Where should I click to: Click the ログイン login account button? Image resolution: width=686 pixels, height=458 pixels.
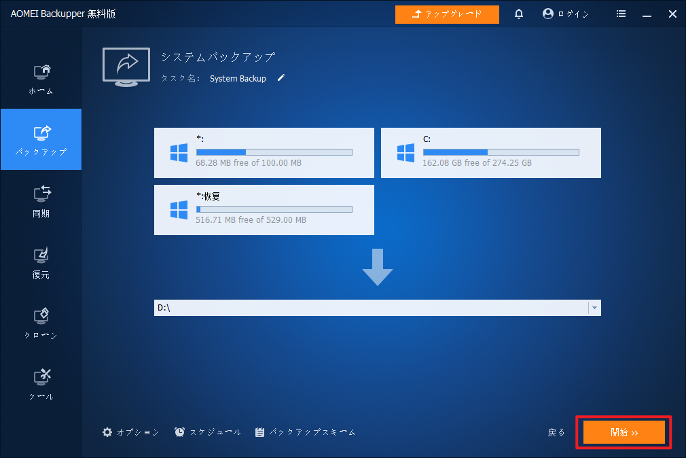tap(566, 14)
